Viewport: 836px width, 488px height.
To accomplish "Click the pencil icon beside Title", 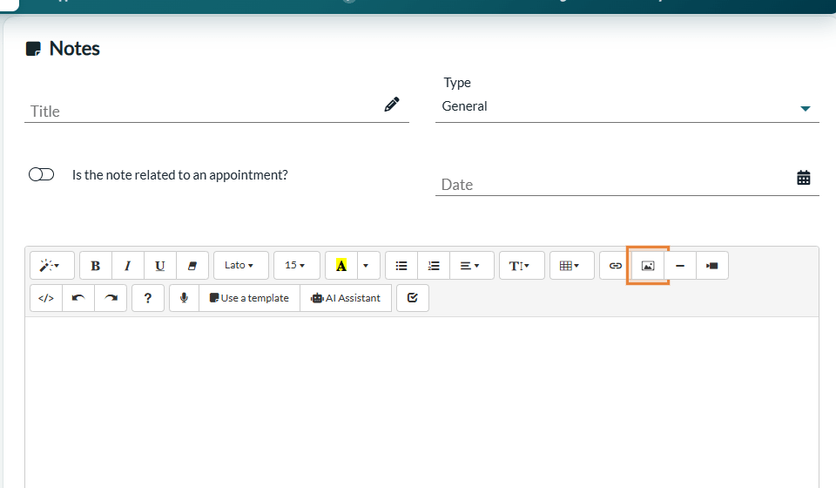I will pos(392,104).
